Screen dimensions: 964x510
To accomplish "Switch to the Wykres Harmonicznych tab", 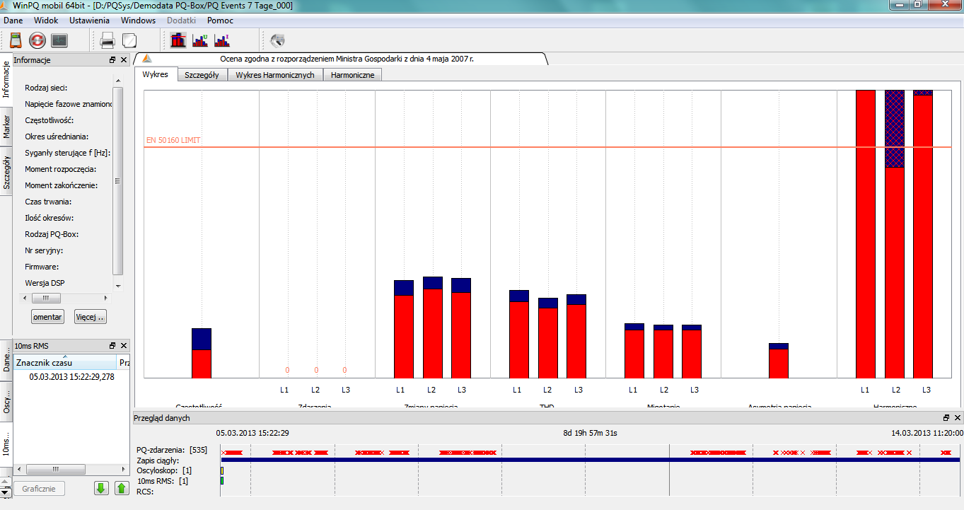I will coord(275,75).
